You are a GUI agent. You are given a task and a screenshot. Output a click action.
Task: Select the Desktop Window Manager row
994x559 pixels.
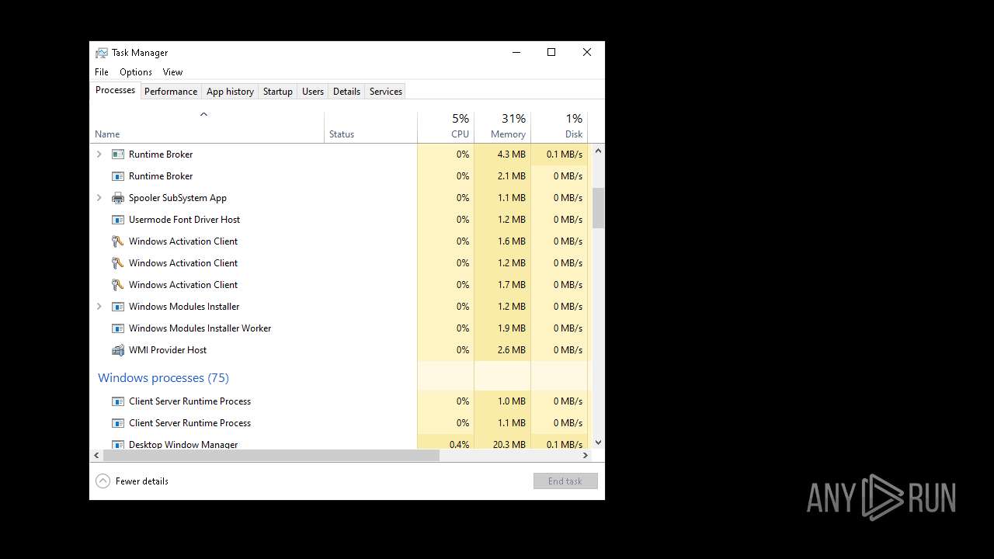[x=339, y=443]
